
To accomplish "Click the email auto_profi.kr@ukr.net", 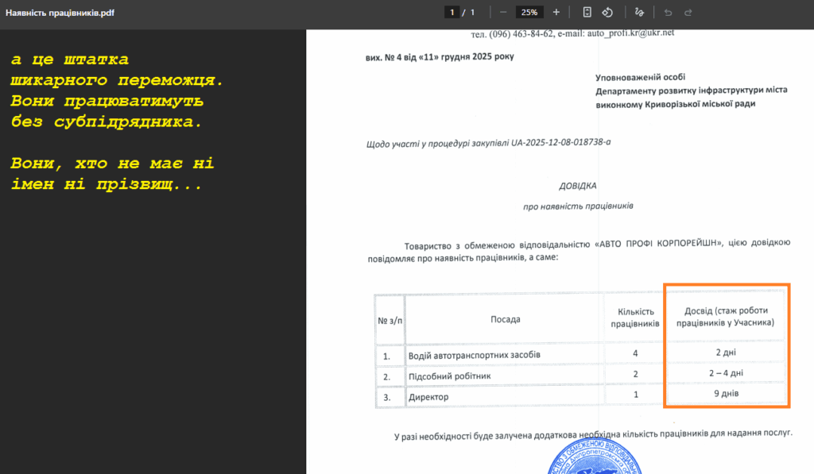I will coord(630,33).
